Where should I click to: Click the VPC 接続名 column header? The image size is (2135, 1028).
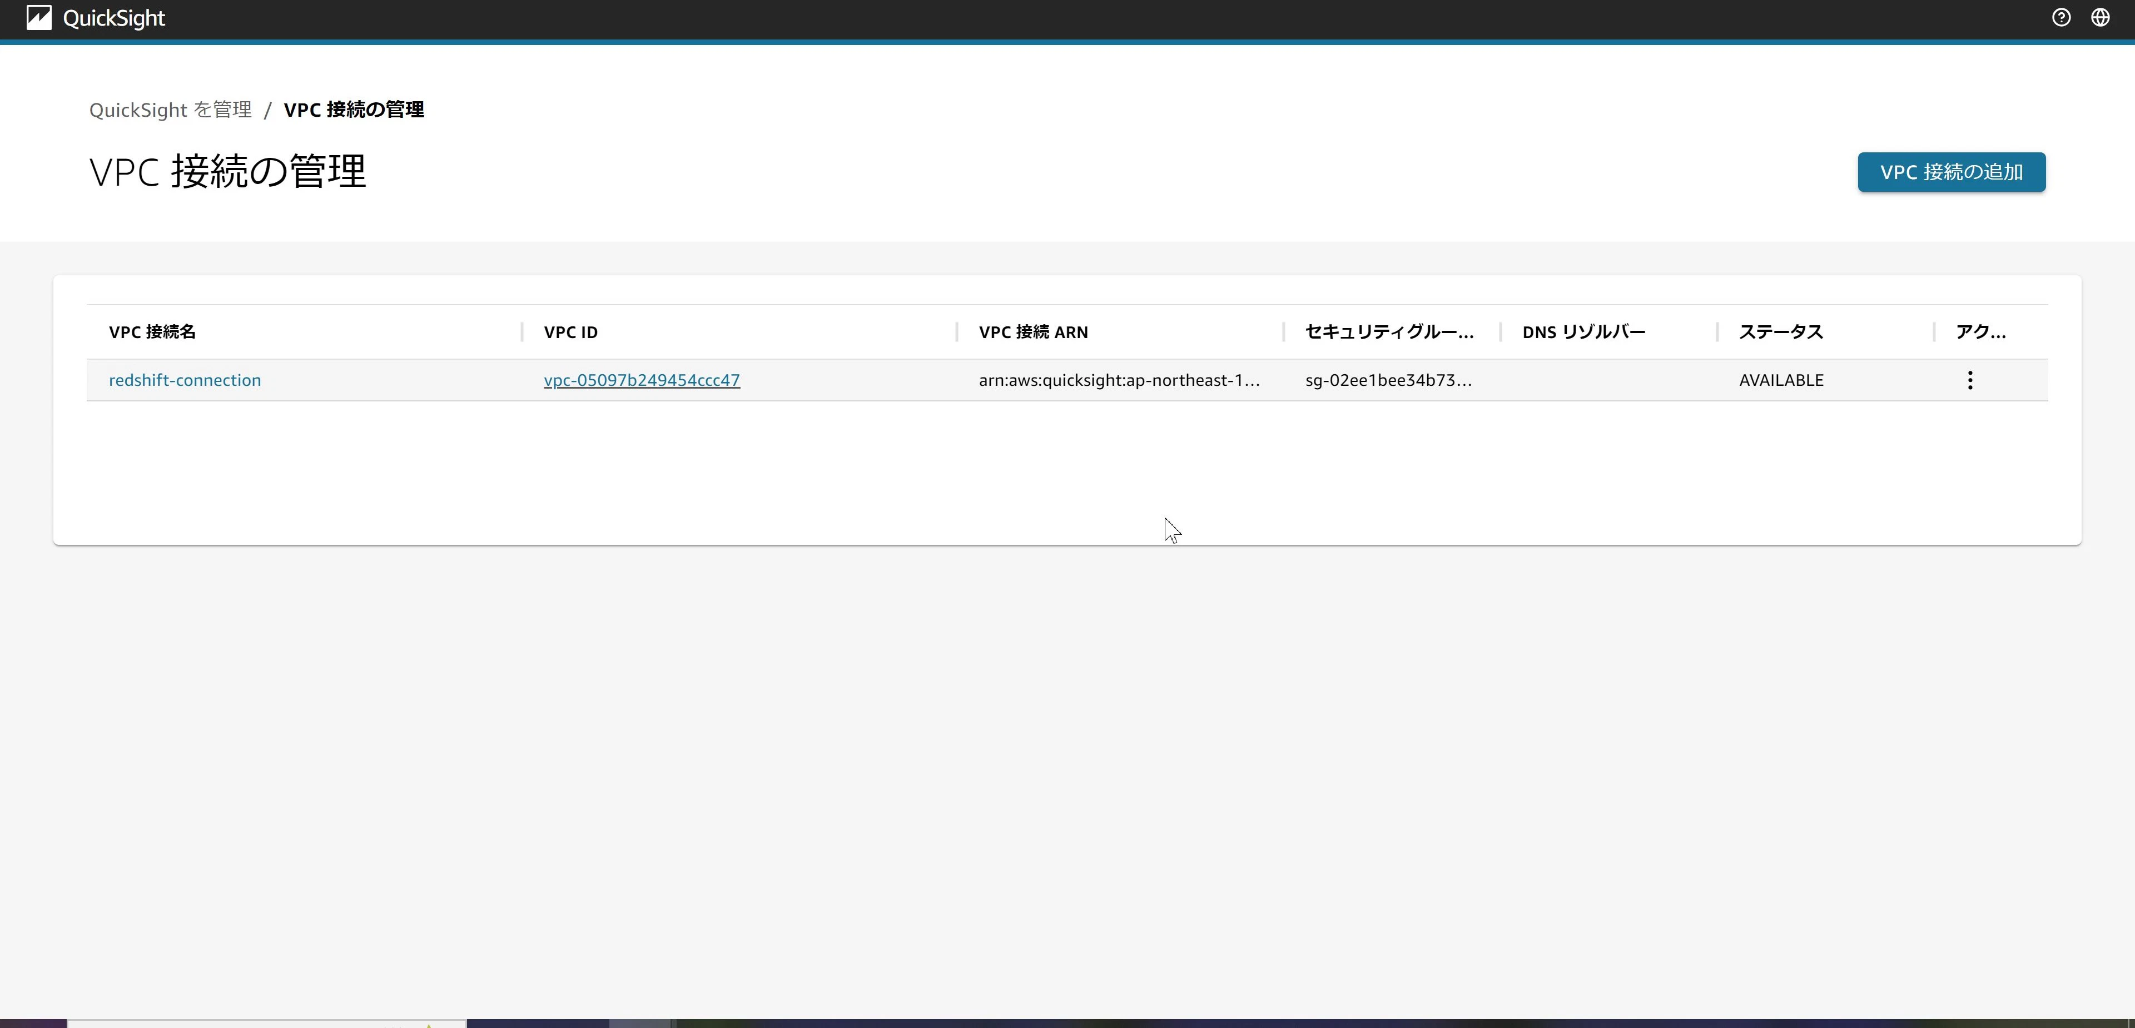(x=152, y=332)
